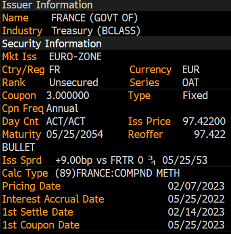Click the Ctry/Reg value FR
This screenshot has height=234, width=231.
tap(55, 69)
